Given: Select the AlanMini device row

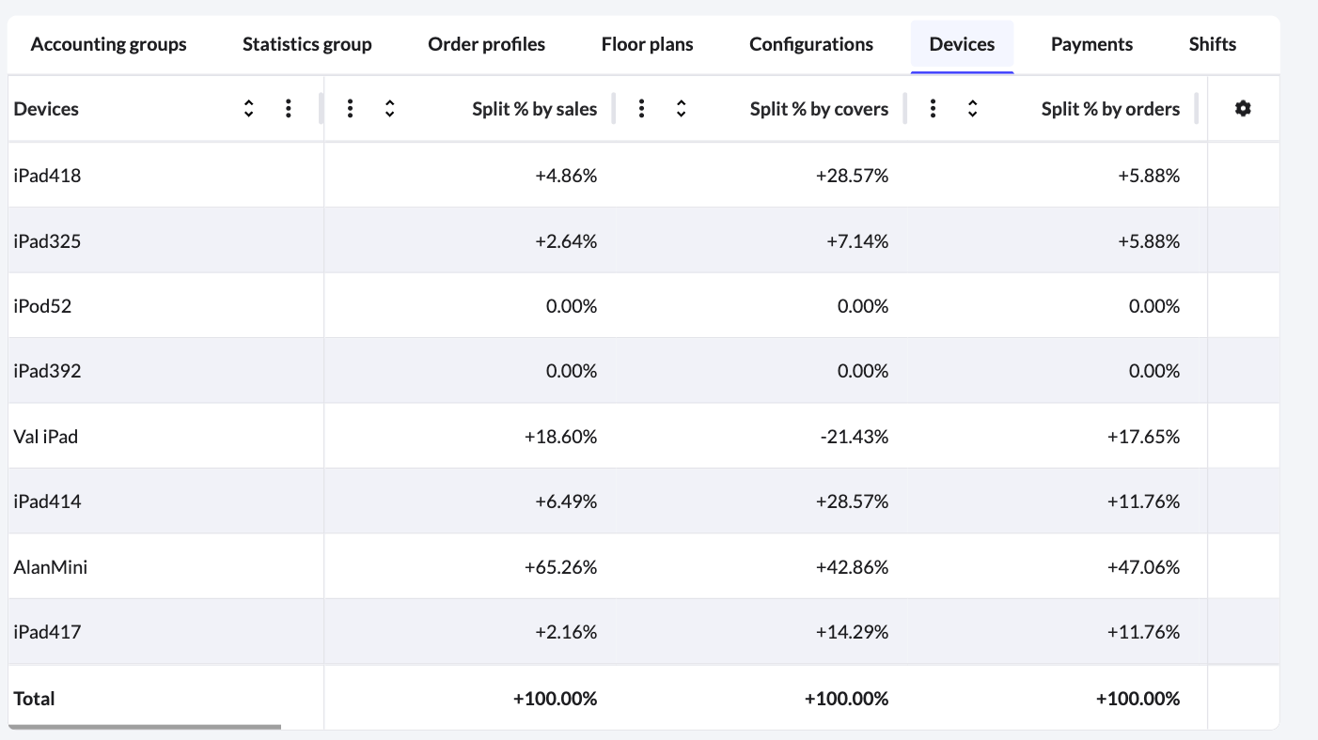Looking at the screenshot, I should point(51,567).
